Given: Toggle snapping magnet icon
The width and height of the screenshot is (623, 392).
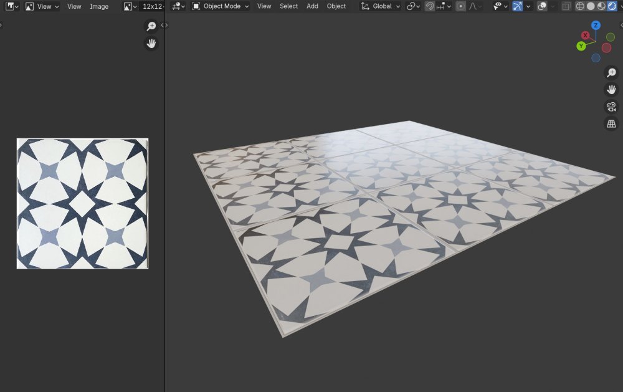Looking at the screenshot, I should click(429, 6).
